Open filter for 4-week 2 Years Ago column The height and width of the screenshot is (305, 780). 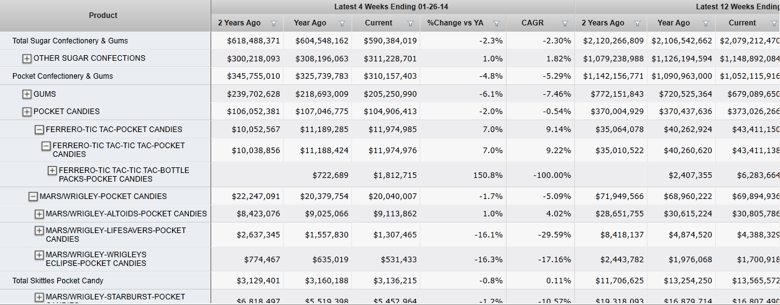[273, 24]
